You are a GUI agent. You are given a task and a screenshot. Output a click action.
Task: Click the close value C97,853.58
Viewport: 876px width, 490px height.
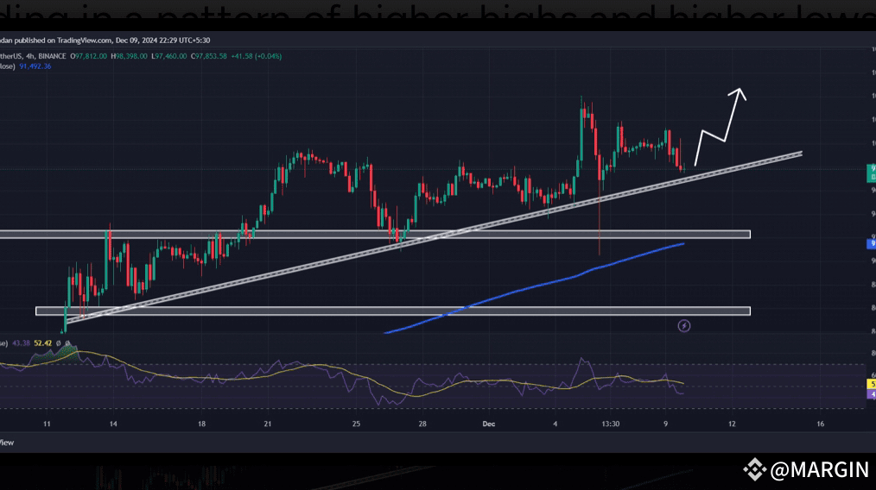pyautogui.click(x=209, y=56)
